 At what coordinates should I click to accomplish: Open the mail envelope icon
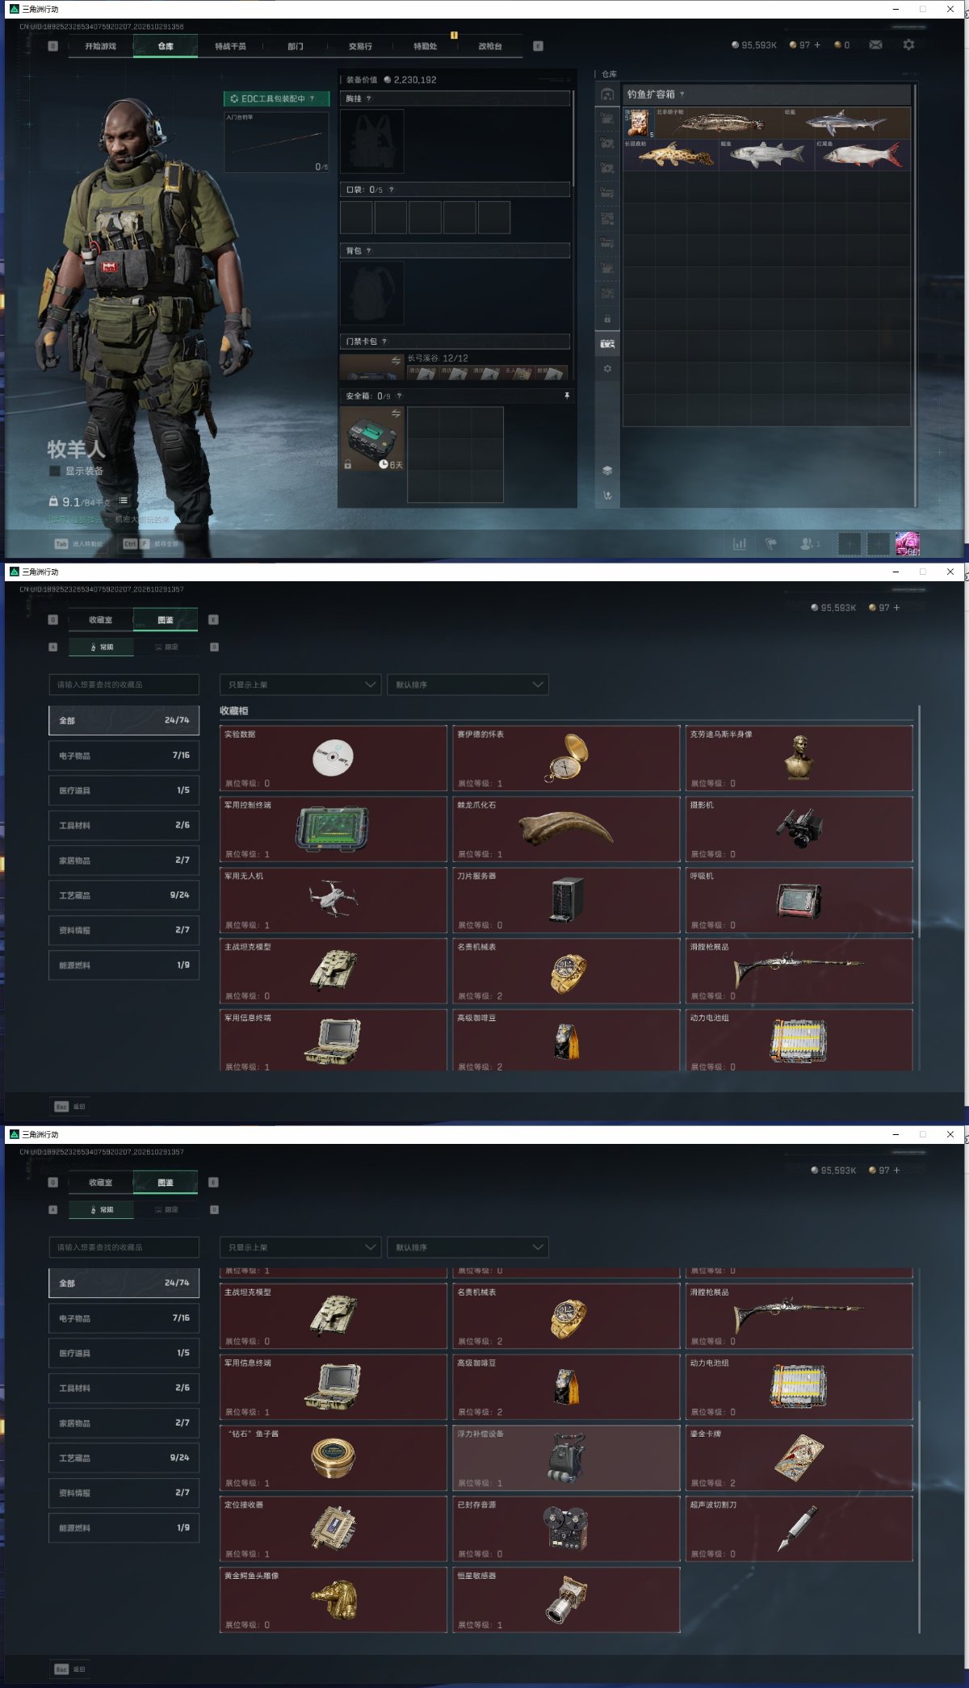click(875, 45)
